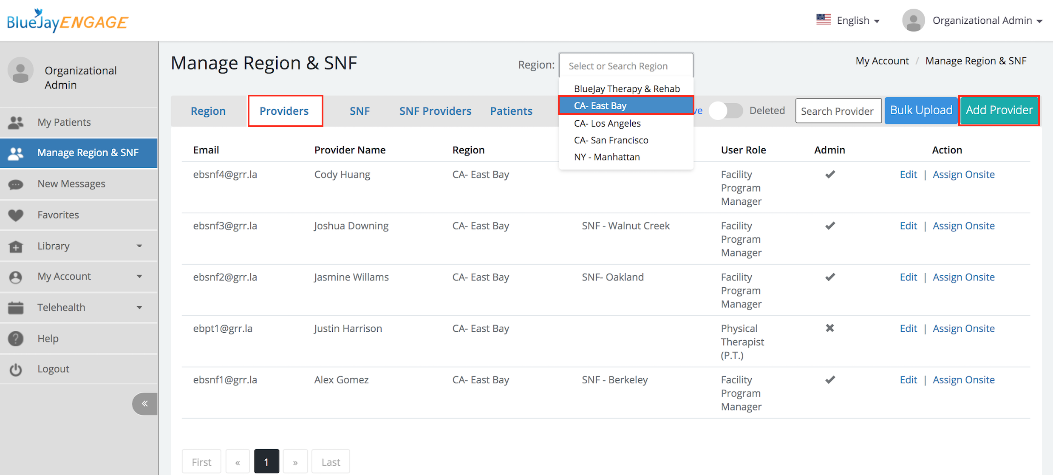Viewport: 1053px width, 475px height.
Task: Click the Telehealth calendar icon
Action: point(16,308)
